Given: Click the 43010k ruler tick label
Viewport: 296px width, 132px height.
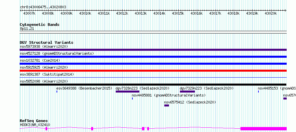Looking at the screenshot, I should 85,13.
